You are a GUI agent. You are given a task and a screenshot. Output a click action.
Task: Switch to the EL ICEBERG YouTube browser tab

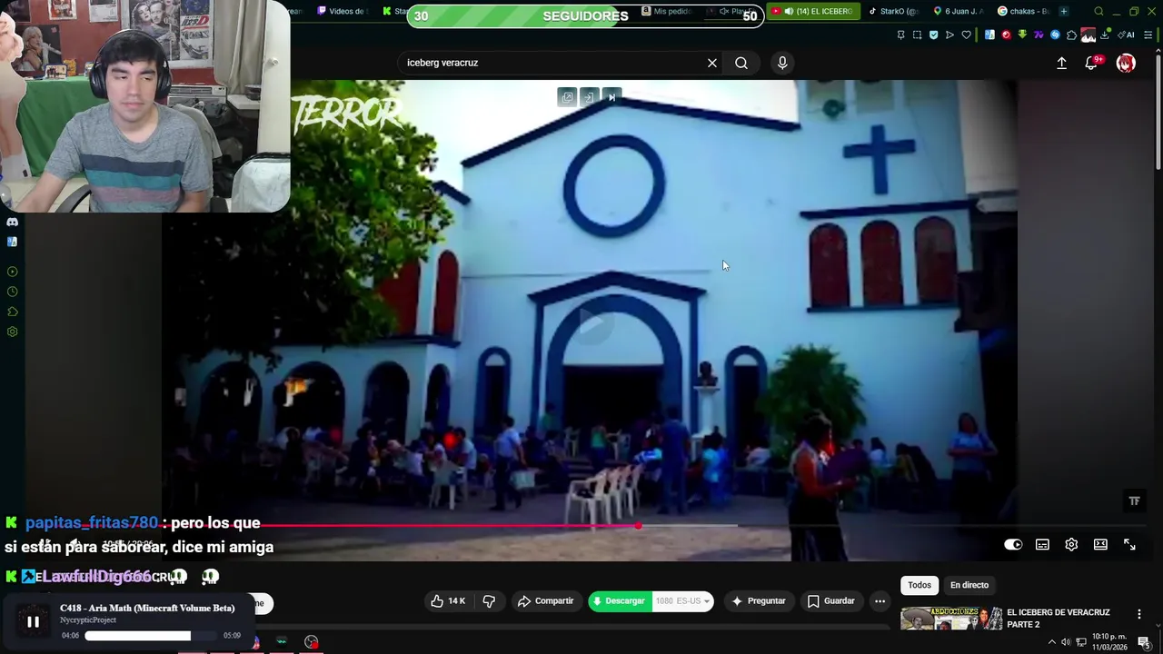point(813,11)
